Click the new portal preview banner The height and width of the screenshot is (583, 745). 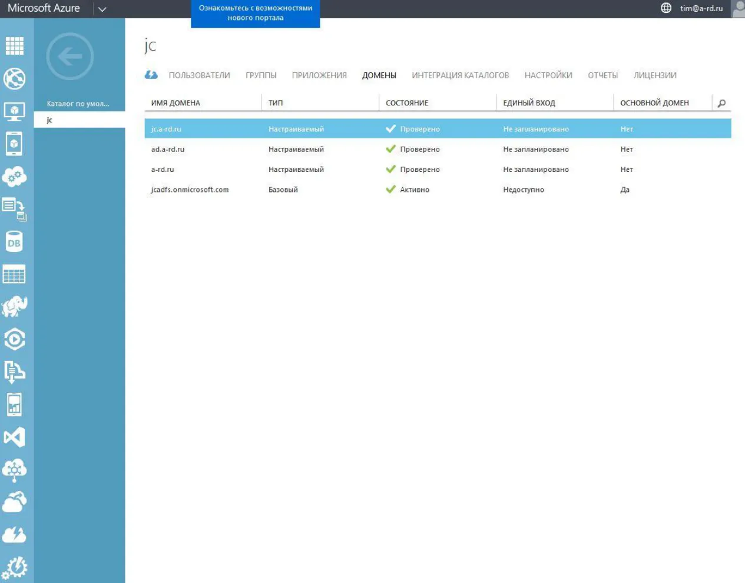point(256,14)
